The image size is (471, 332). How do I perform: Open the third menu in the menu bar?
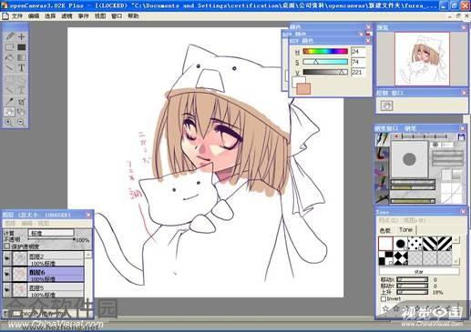click(x=50, y=16)
